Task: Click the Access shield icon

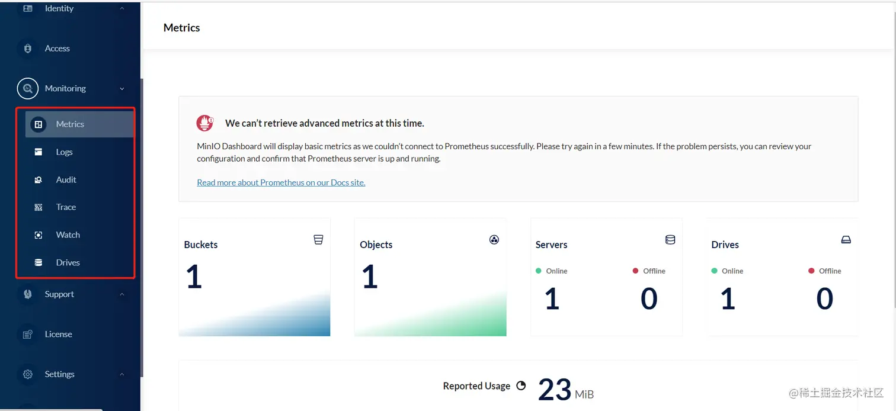Action: [x=28, y=49]
